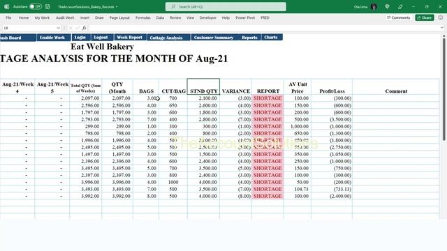Click the vertical scrollbar thumb

tap(444, 89)
